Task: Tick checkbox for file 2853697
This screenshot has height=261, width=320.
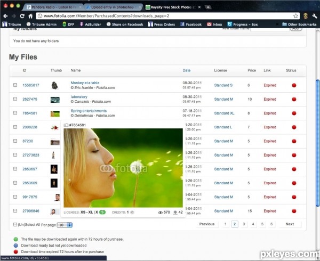Action: [x=15, y=169]
